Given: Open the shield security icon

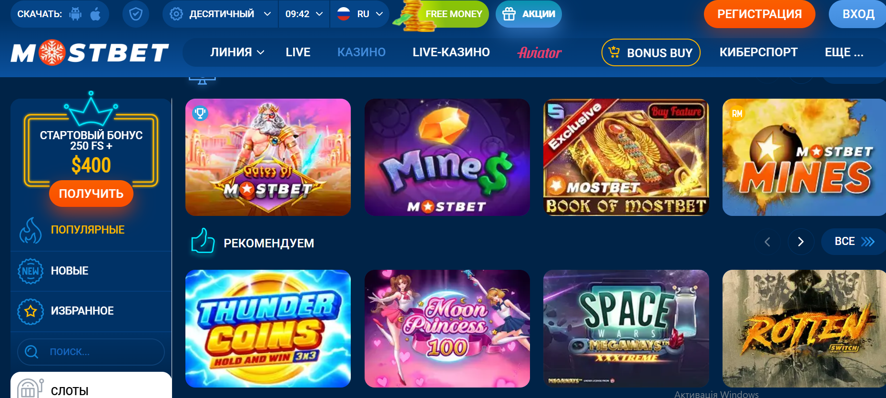Looking at the screenshot, I should click(x=136, y=14).
